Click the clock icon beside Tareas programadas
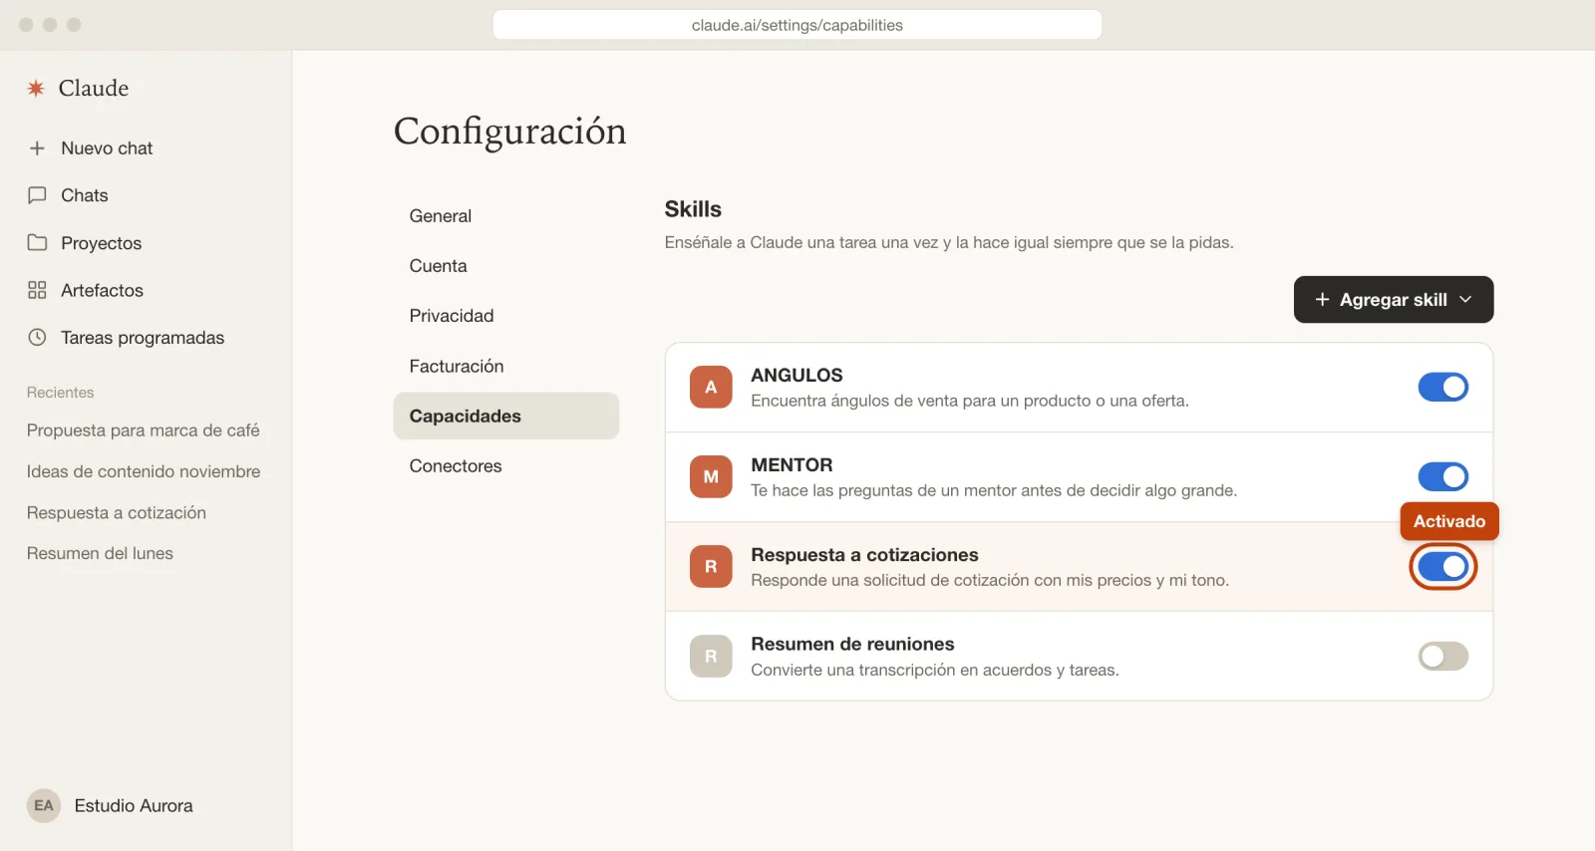The width and height of the screenshot is (1595, 851). point(37,337)
